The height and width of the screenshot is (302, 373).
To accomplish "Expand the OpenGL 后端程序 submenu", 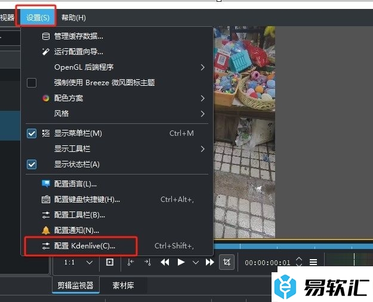I will [x=117, y=67].
